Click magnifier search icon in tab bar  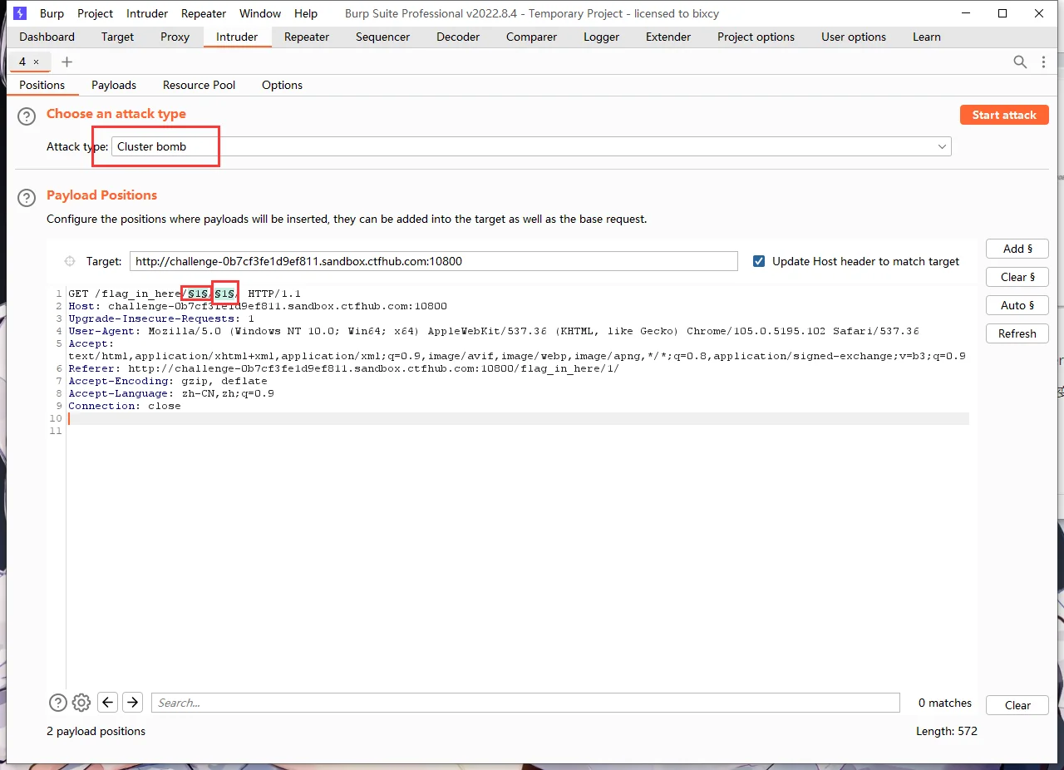pyautogui.click(x=1020, y=62)
